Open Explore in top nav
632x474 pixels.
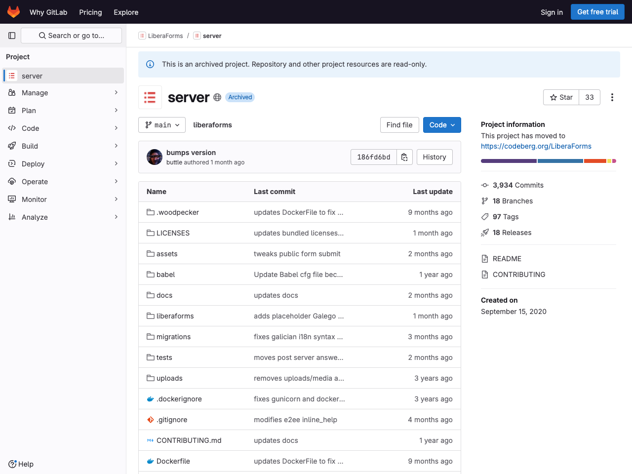point(126,12)
